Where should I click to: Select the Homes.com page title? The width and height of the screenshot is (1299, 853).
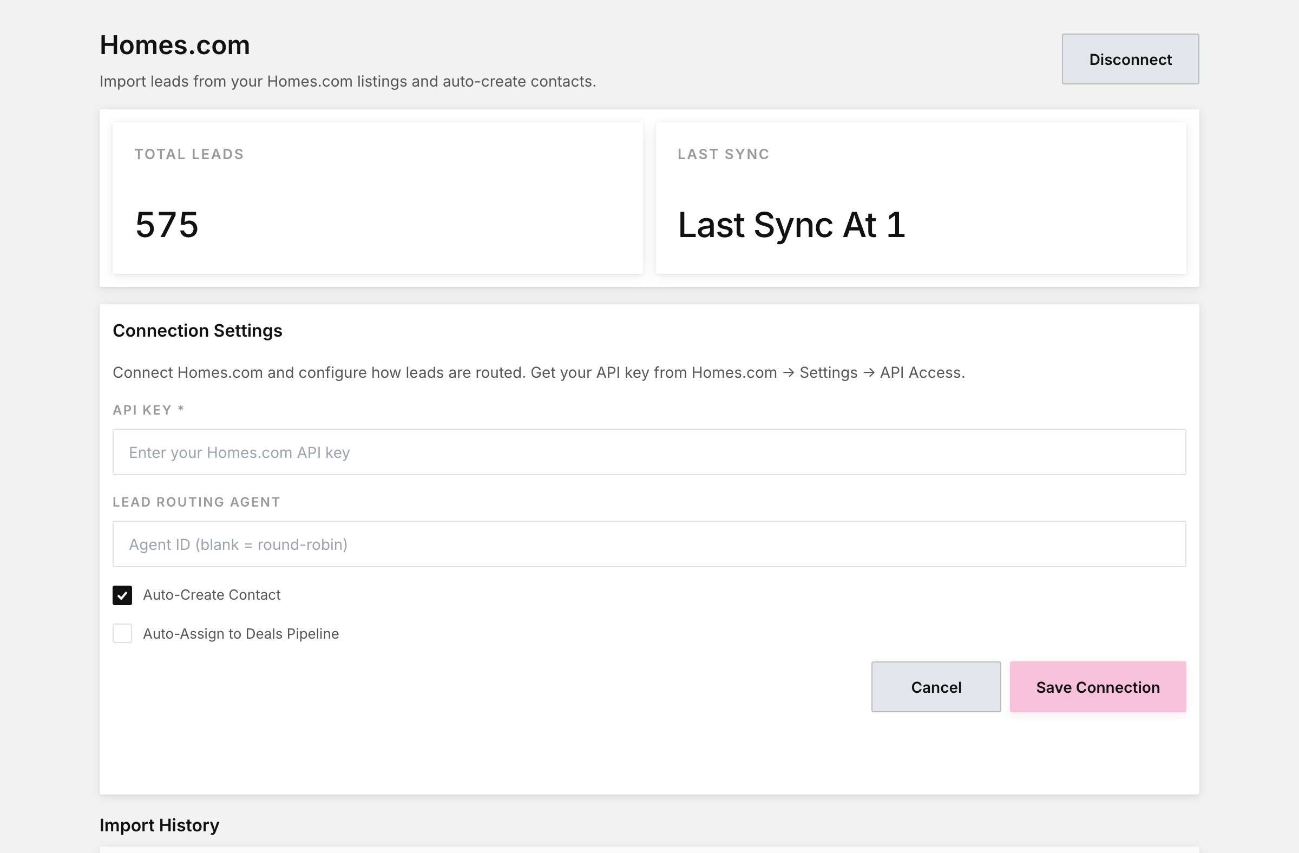point(175,45)
